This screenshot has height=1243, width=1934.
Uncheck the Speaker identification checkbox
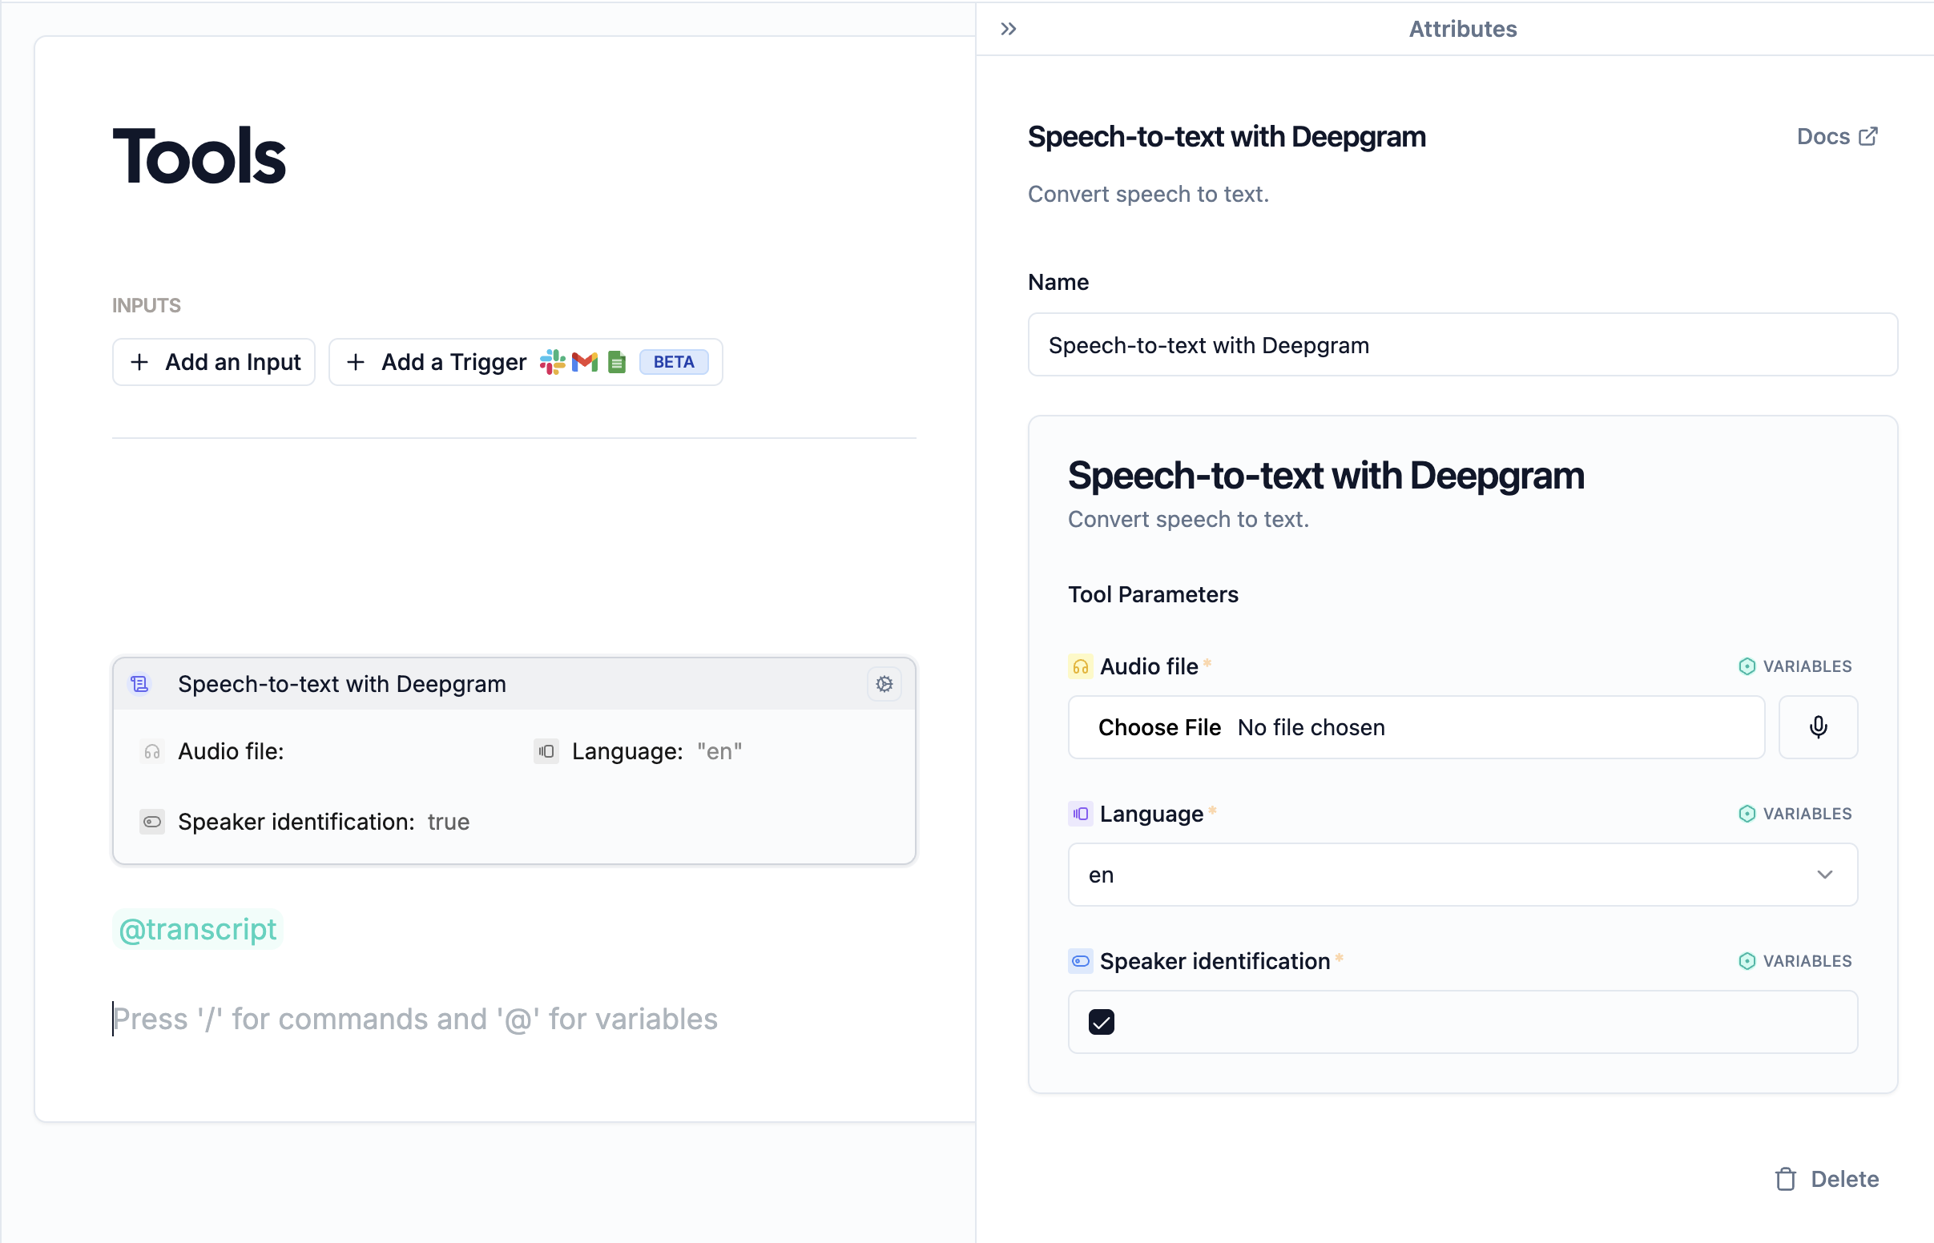tap(1102, 1021)
